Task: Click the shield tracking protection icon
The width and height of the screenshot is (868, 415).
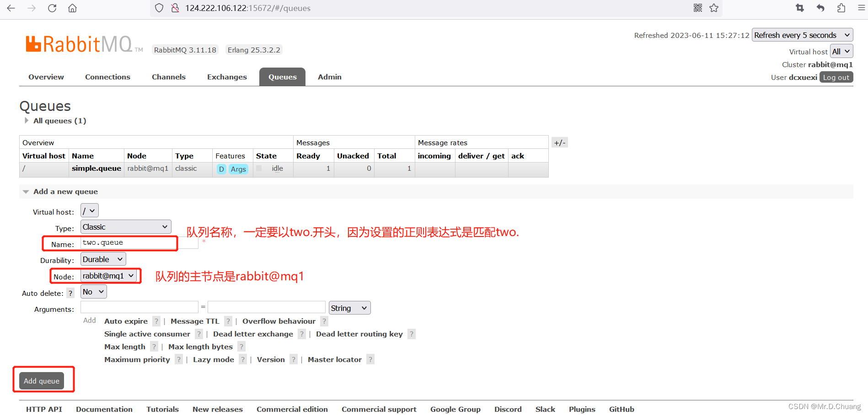Action: [159, 8]
